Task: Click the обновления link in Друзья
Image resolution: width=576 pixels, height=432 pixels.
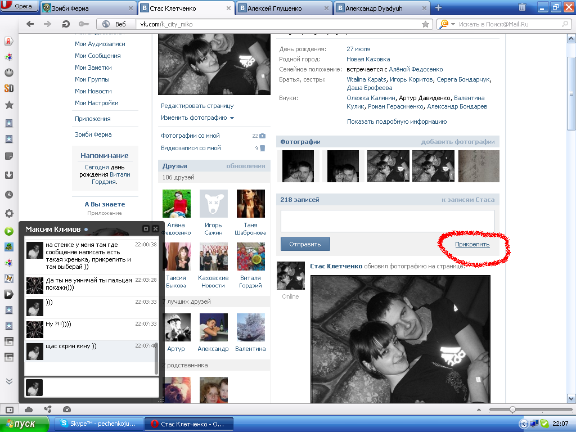Action: 245,166
